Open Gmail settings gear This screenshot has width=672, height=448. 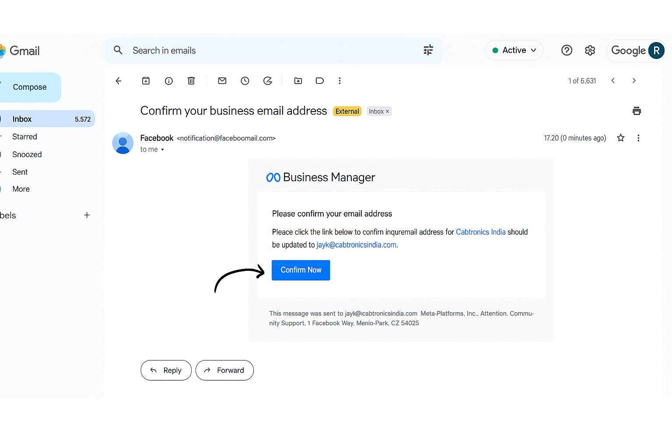click(x=590, y=51)
